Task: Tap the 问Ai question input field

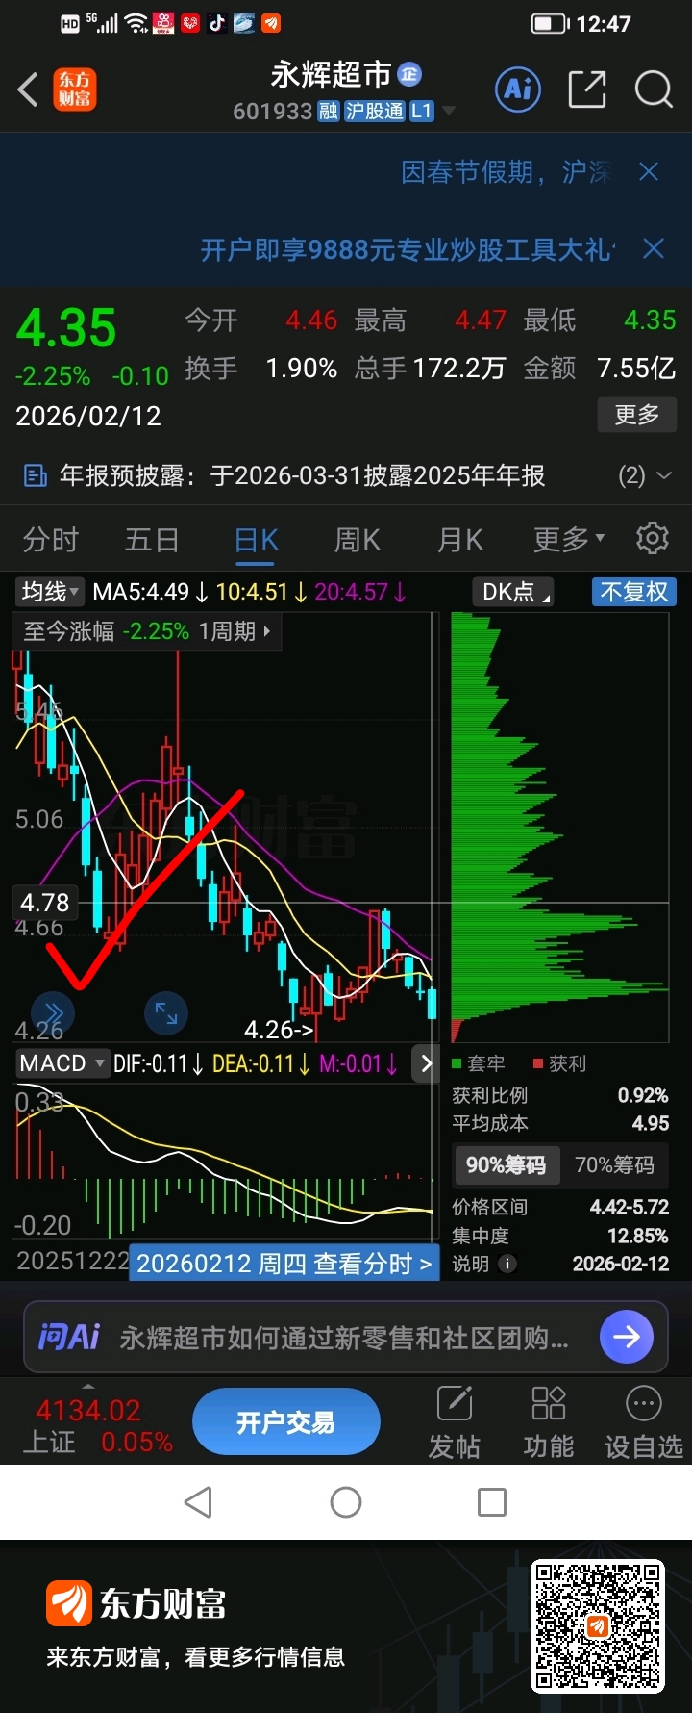Action: tap(346, 1337)
